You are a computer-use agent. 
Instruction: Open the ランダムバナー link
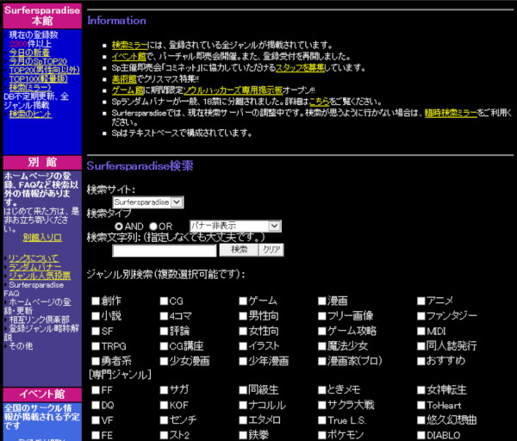pos(35,267)
